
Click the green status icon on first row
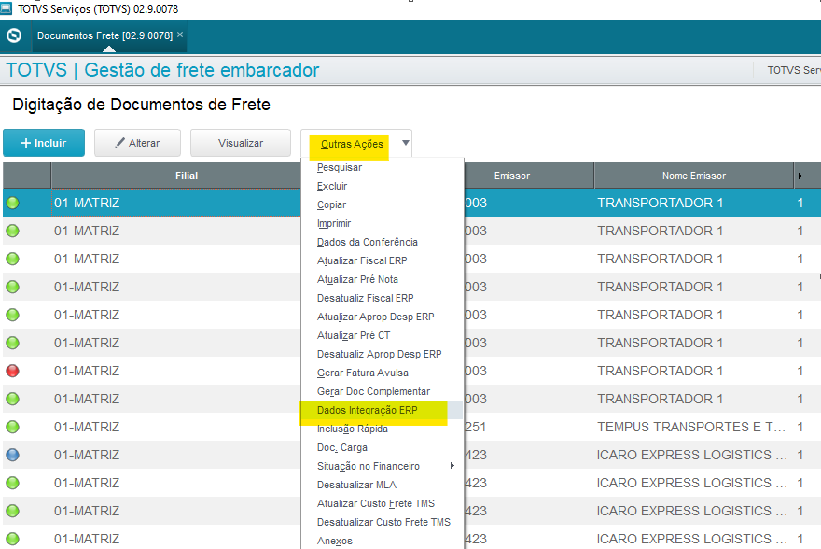click(x=12, y=202)
